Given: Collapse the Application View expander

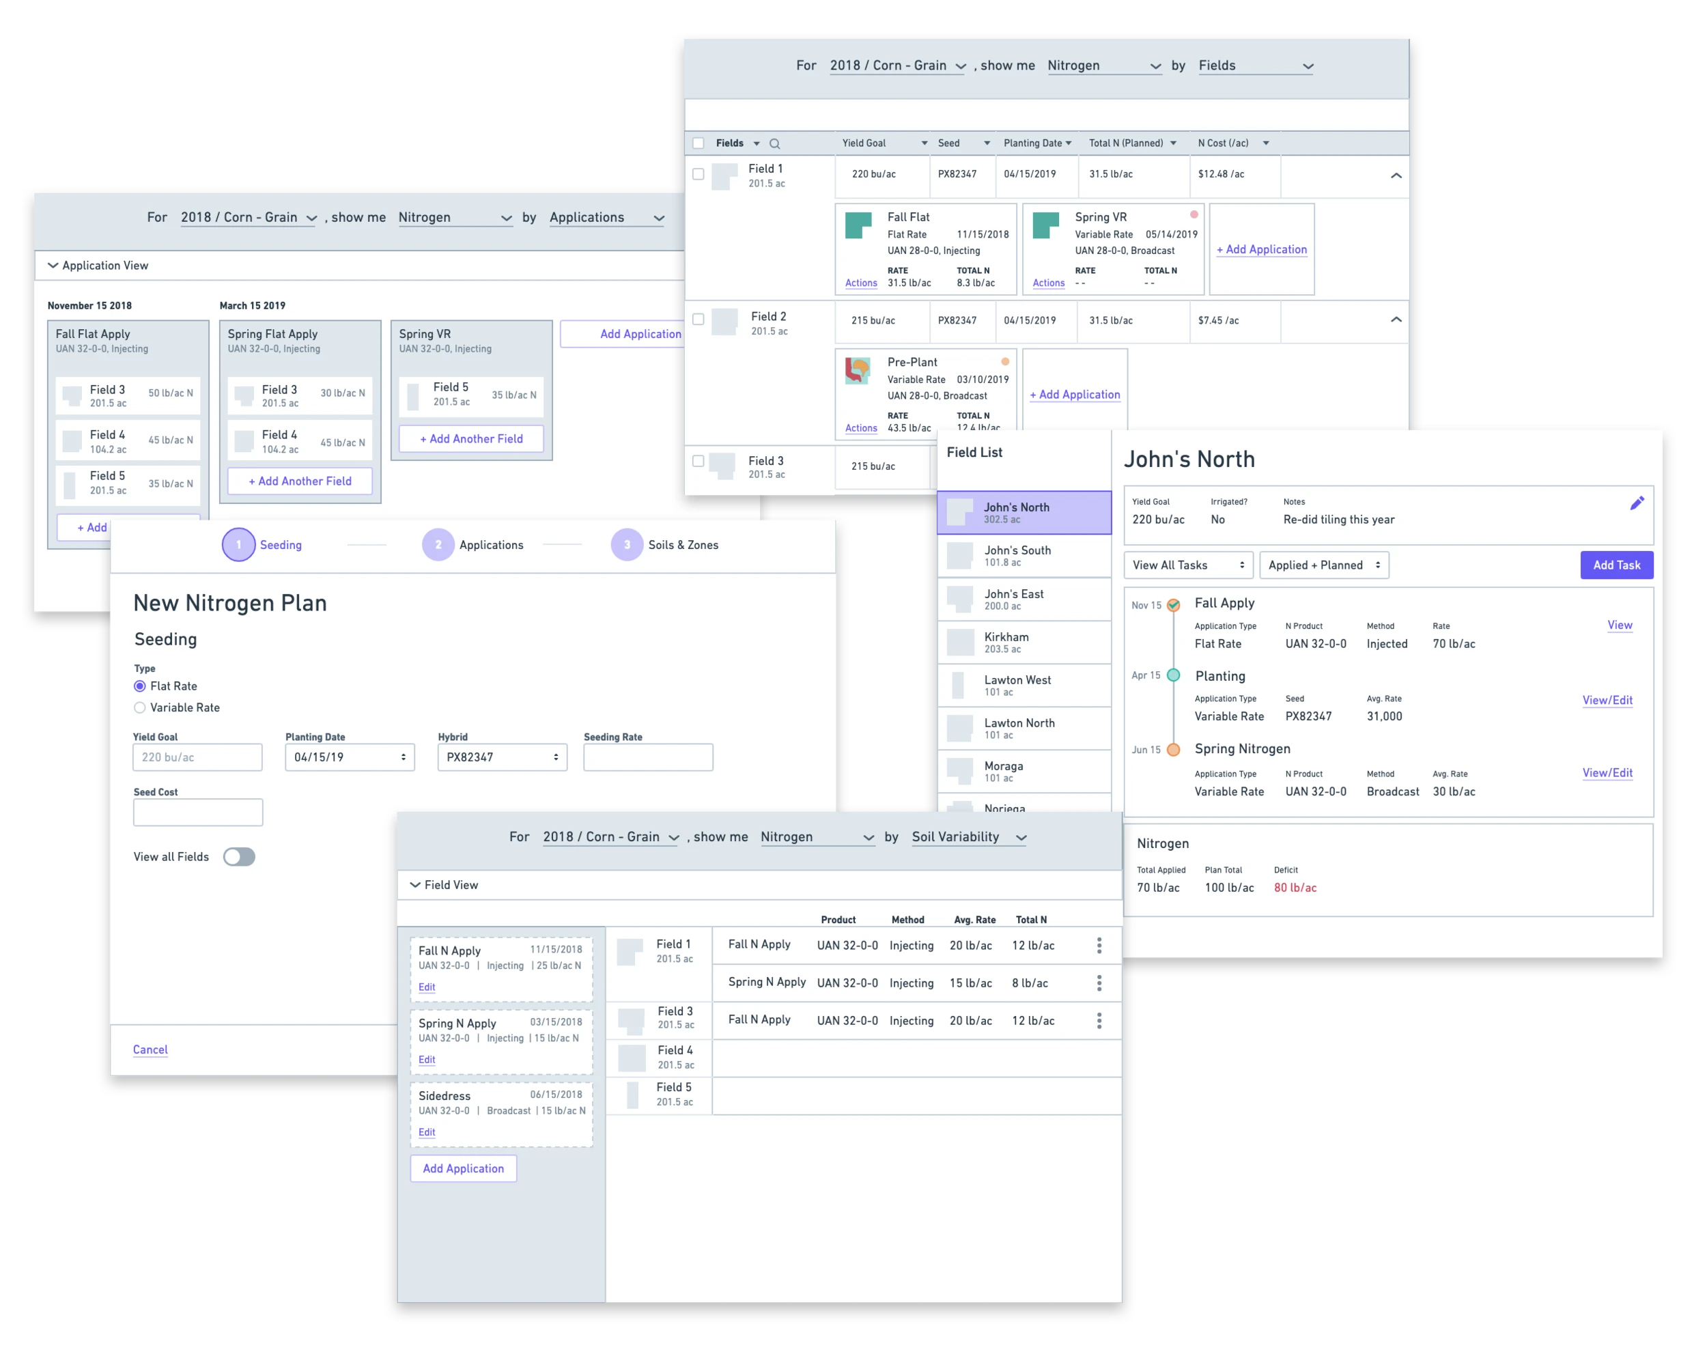Looking at the screenshot, I should [x=53, y=265].
